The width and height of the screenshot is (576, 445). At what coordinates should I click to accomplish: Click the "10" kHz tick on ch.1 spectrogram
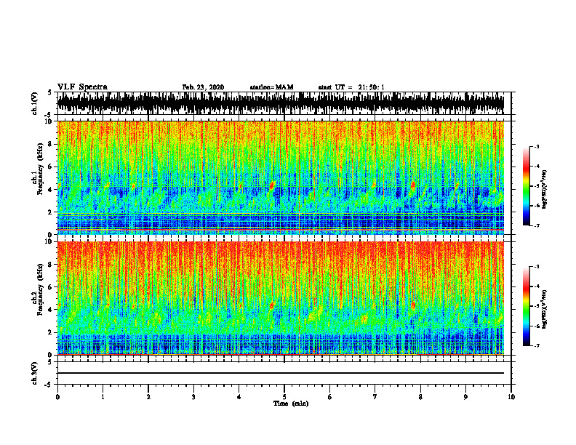(x=49, y=121)
